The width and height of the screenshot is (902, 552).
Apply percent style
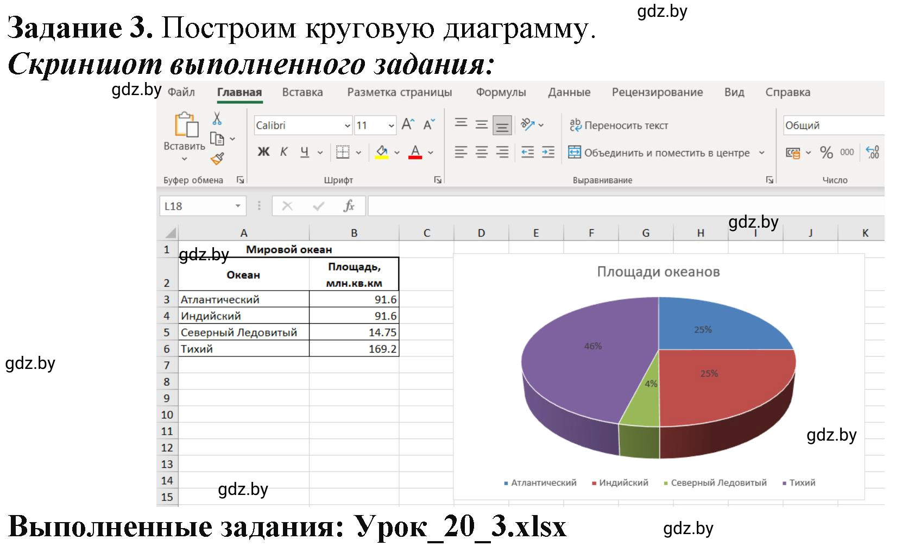[x=827, y=153]
